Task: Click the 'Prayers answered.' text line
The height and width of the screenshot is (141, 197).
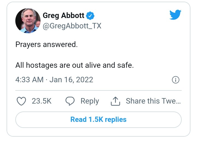Action: point(47,45)
